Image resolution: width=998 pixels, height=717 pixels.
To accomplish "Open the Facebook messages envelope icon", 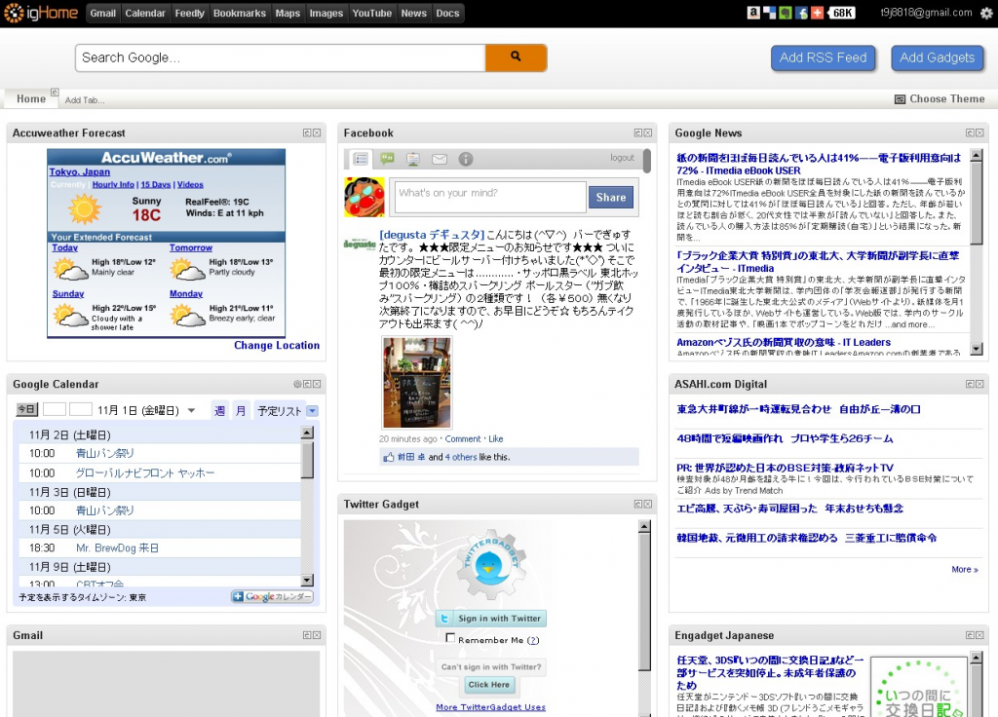I will 440,159.
